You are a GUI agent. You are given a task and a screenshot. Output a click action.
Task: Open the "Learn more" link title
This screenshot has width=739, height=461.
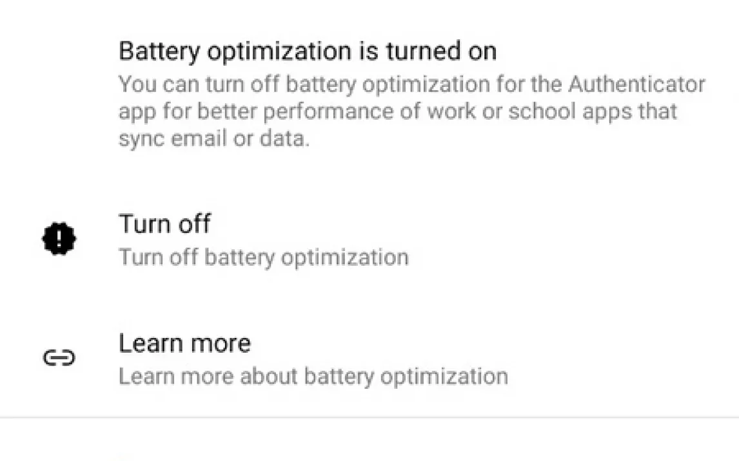coord(184,343)
